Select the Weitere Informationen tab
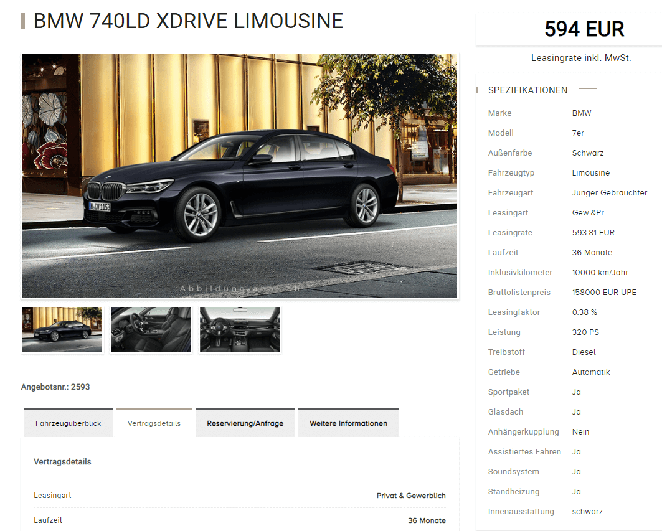This screenshot has width=662, height=531. pyautogui.click(x=348, y=423)
